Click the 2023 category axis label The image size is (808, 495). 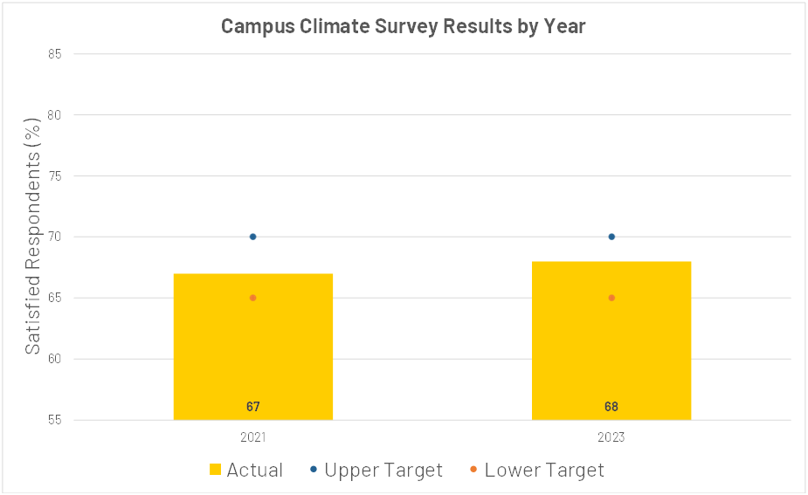[x=611, y=437]
